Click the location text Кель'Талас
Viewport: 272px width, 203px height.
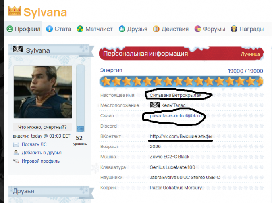(x=174, y=105)
